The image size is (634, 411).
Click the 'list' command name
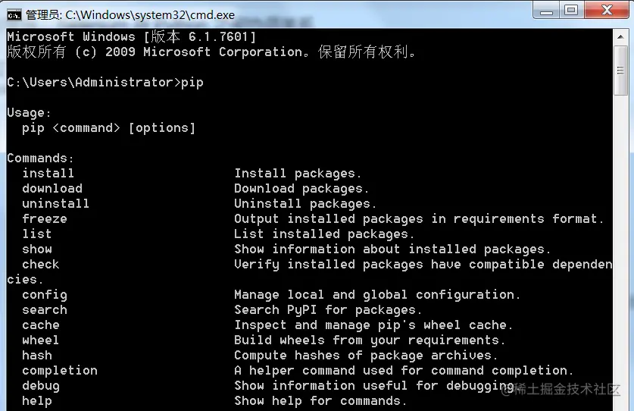click(37, 234)
